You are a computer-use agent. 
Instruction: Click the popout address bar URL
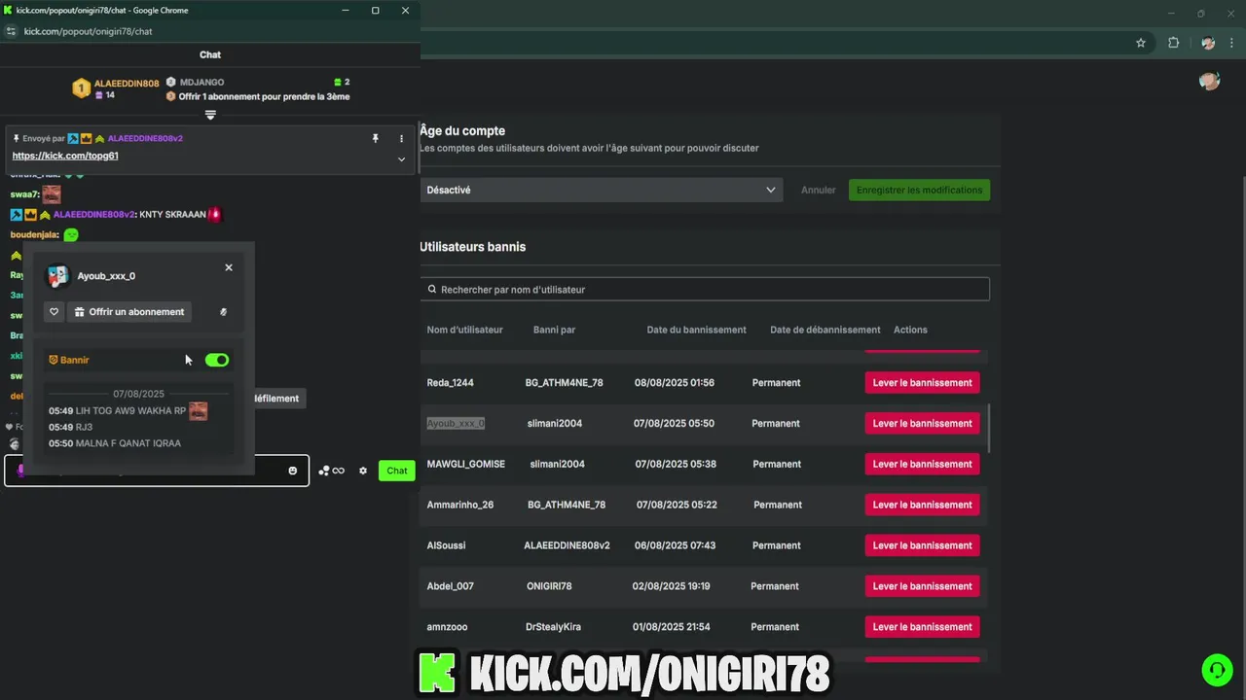[x=88, y=31]
